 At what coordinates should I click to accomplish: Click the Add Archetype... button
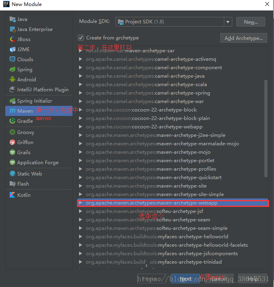(244, 38)
